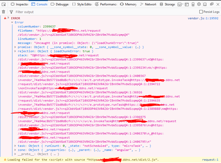The width and height of the screenshot is (221, 163).
Task: Select the element picker tool
Action: click(x=4, y=4)
